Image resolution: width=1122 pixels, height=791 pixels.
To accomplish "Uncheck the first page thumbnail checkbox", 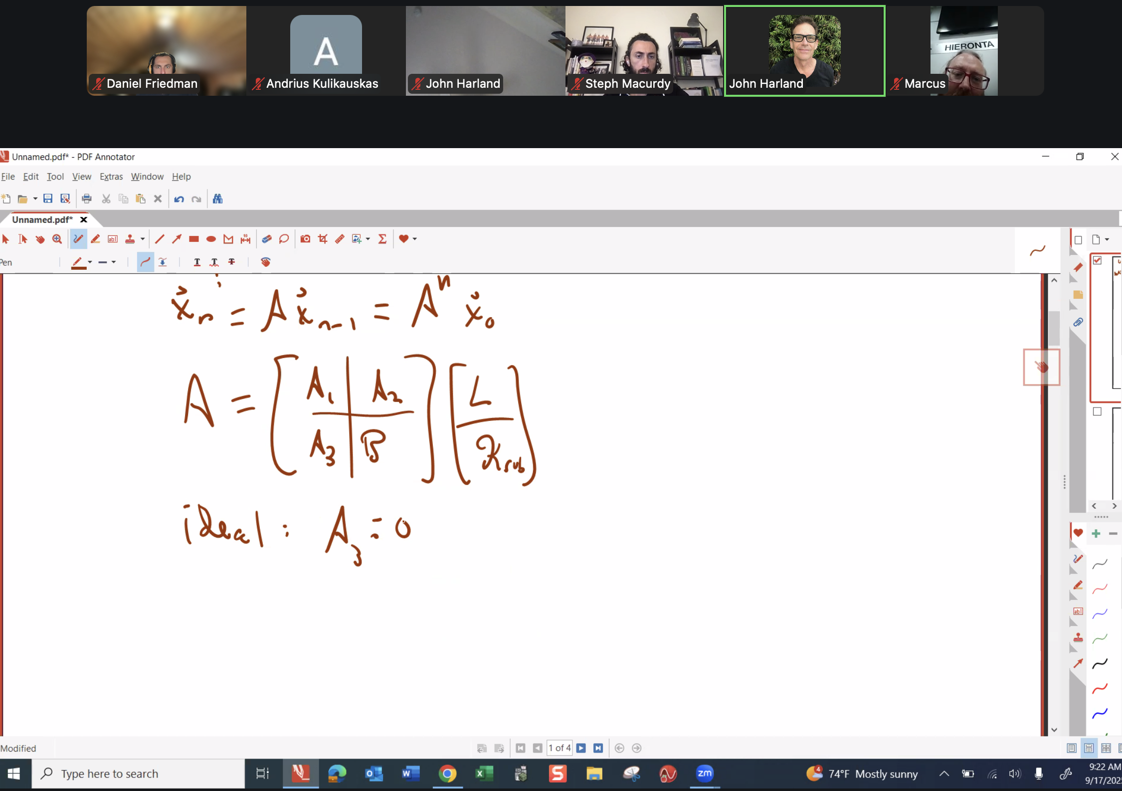I will 1097,260.
